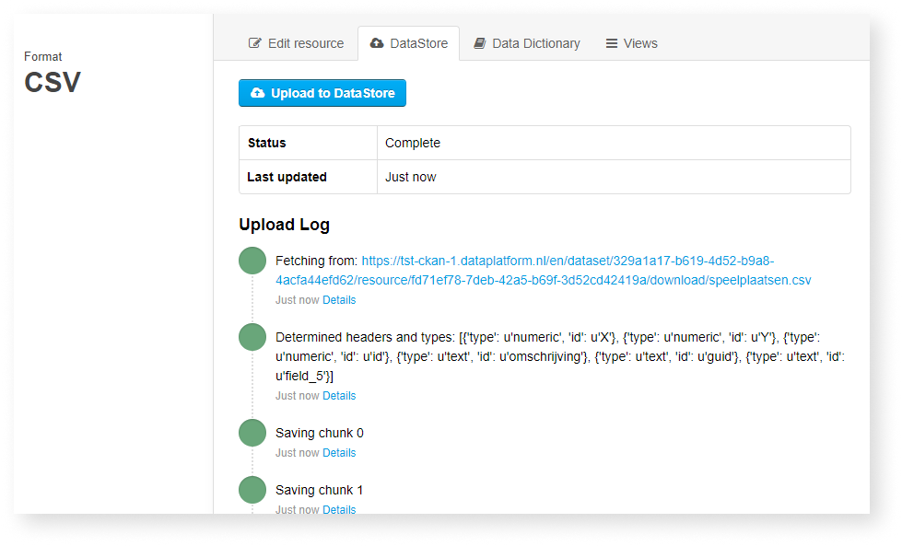Click green status circle beside Fetching from entry

coord(252,261)
